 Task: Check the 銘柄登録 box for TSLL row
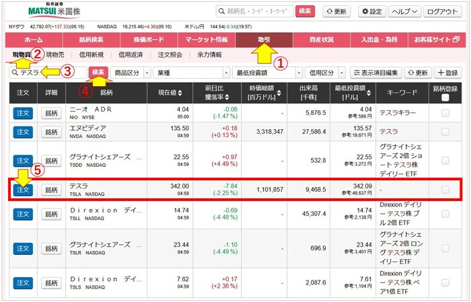coord(445,214)
